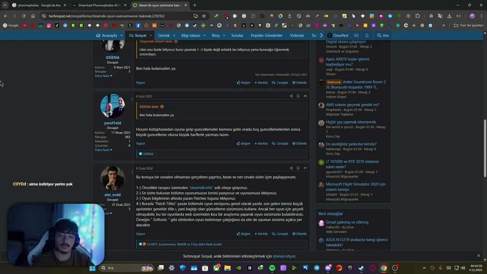The image size is (487, 274).
Task: Open the Popüler Gönderiler menu item
Action: pos(266,35)
